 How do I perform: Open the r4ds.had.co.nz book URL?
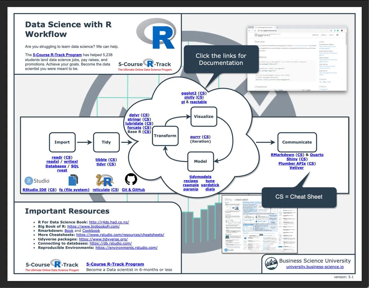109,222
